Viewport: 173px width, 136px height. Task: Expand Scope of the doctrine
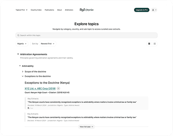[x=23, y=71]
